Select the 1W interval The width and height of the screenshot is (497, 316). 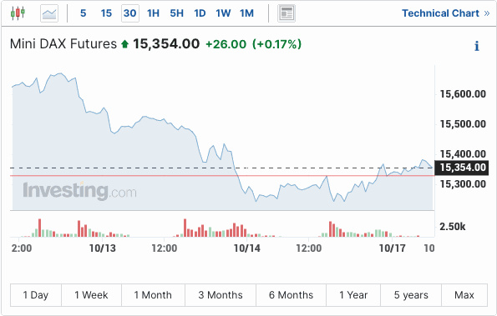[223, 13]
